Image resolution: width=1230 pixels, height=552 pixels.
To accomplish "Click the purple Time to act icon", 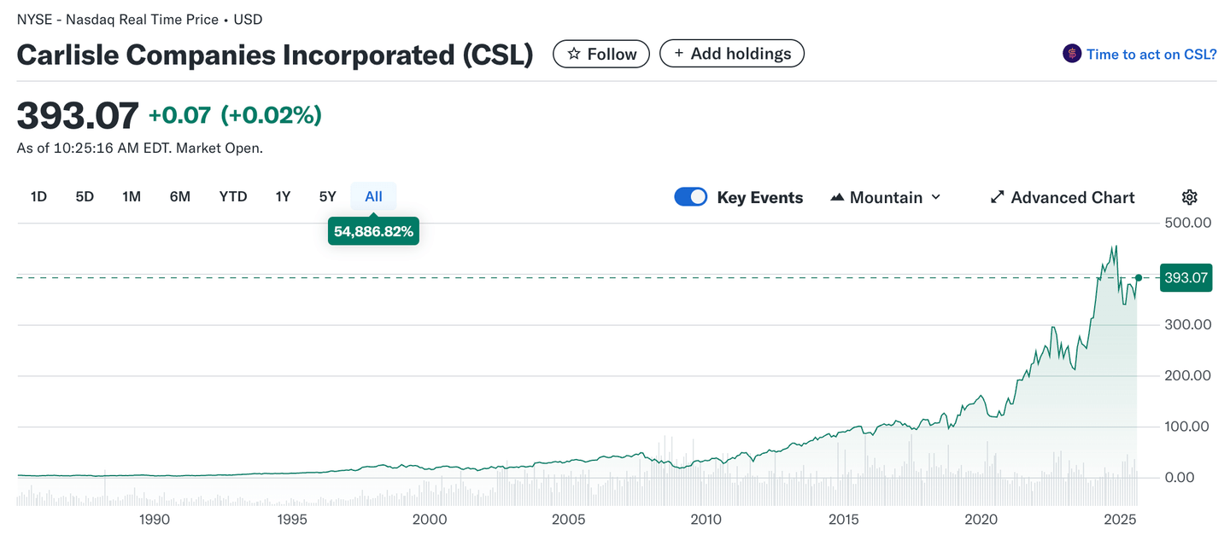I will click(x=1071, y=54).
